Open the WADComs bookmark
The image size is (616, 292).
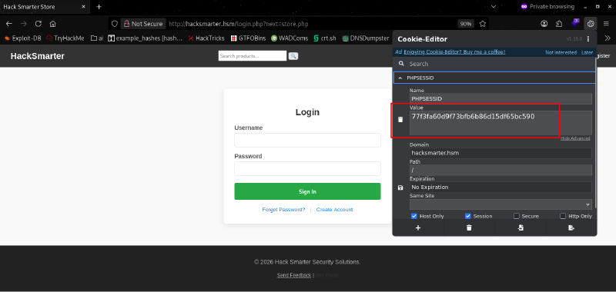pyautogui.click(x=290, y=38)
